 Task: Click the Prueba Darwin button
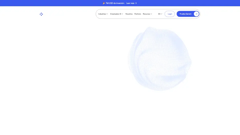click(185, 14)
